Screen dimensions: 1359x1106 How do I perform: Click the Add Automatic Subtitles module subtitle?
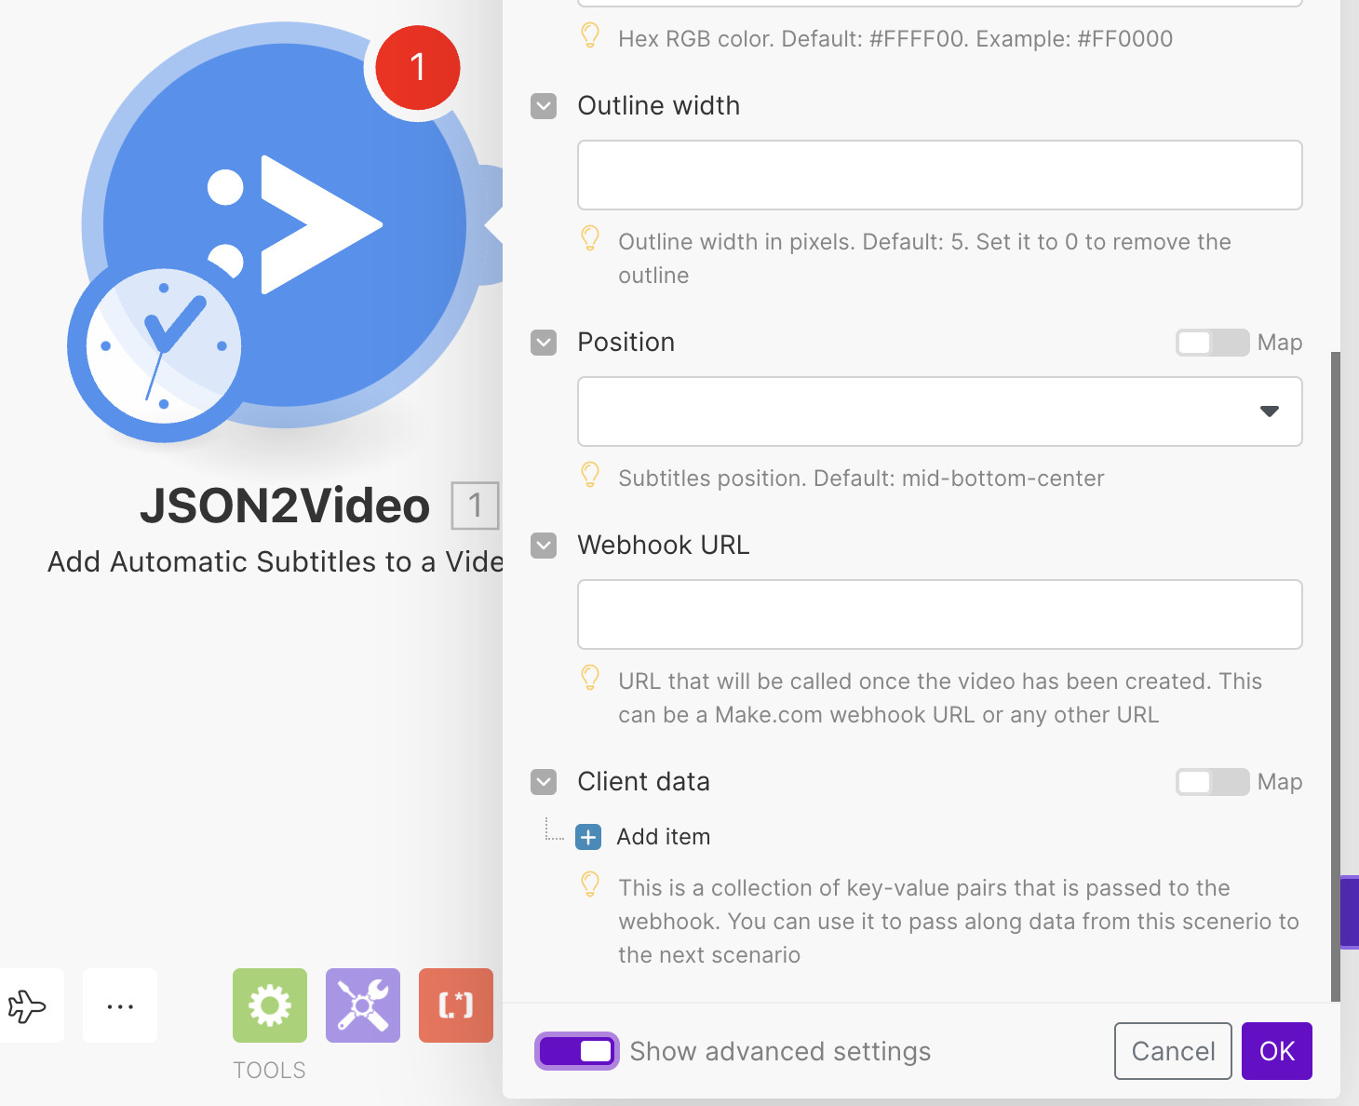pyautogui.click(x=276, y=561)
